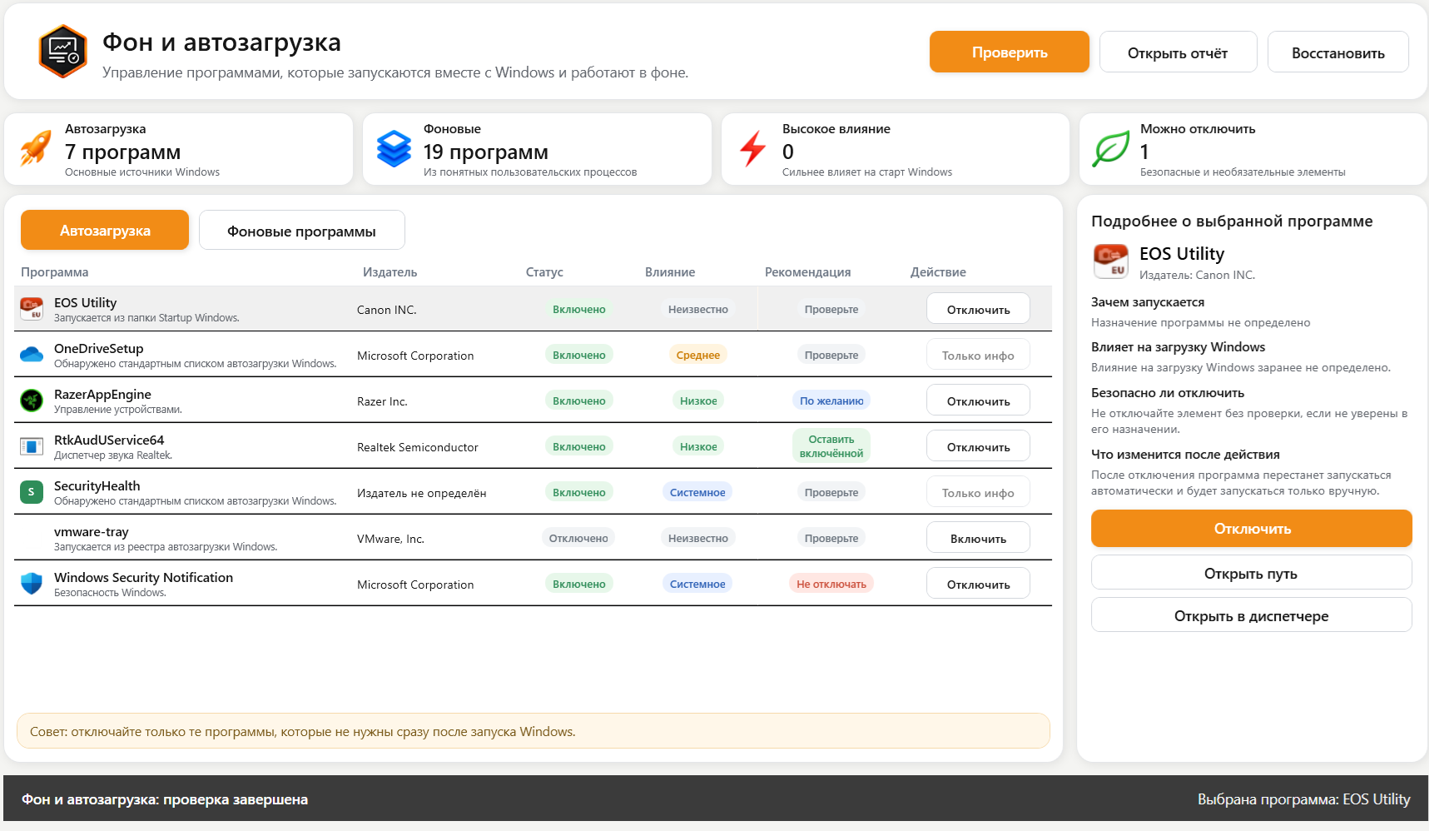Click the Восстановить button

(1338, 52)
